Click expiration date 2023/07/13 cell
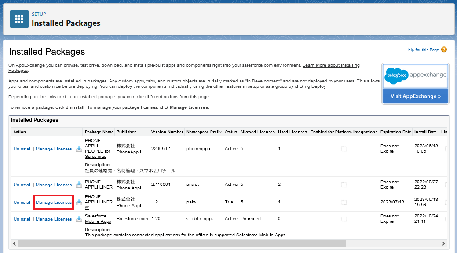The height and width of the screenshot is (253, 457). [x=392, y=202]
